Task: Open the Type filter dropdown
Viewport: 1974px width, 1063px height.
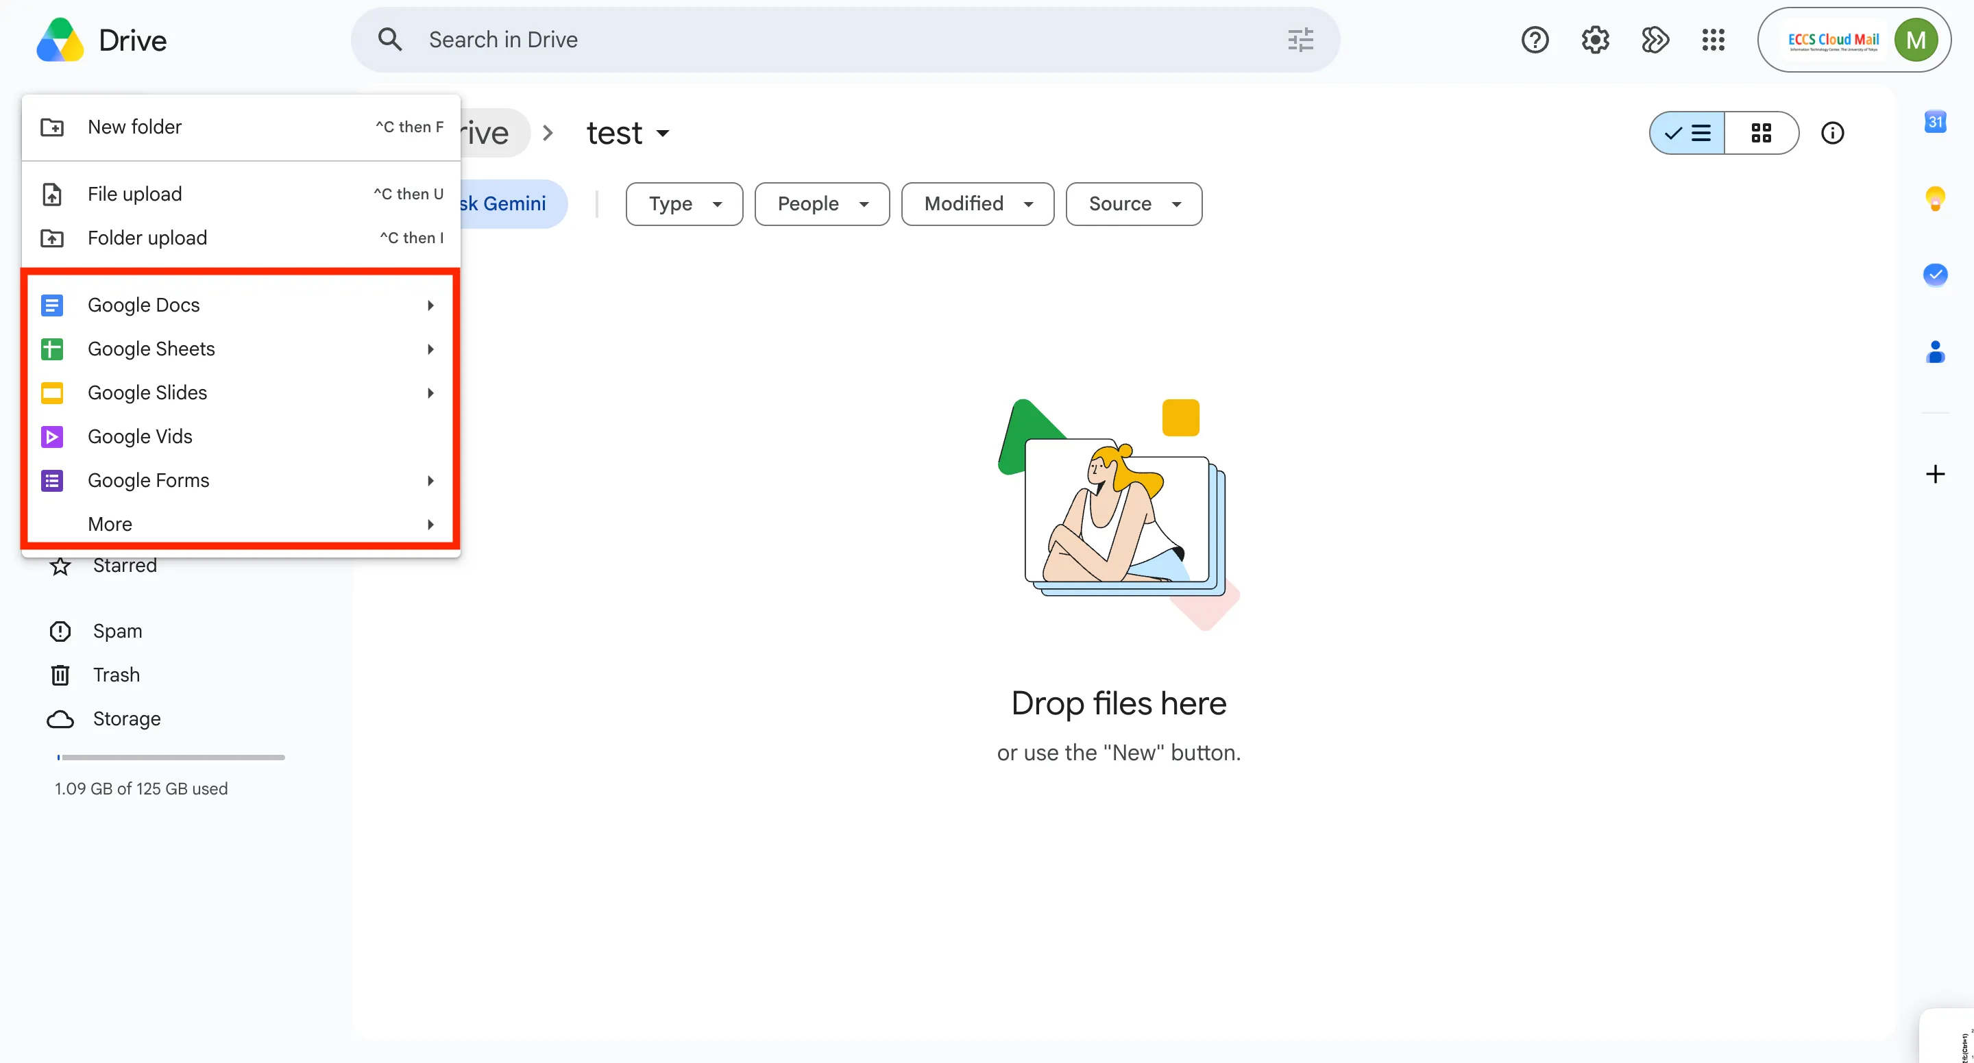Action: point(684,203)
